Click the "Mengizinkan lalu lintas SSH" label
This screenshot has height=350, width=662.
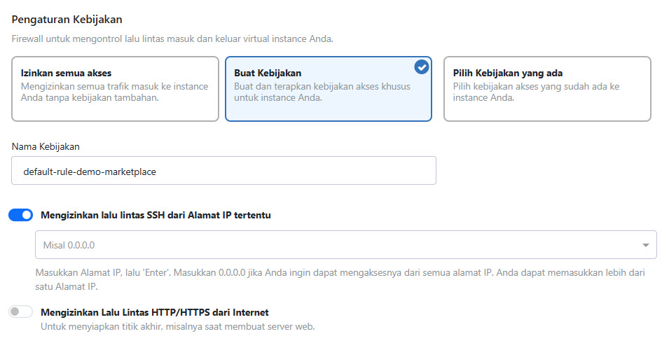(x=156, y=216)
